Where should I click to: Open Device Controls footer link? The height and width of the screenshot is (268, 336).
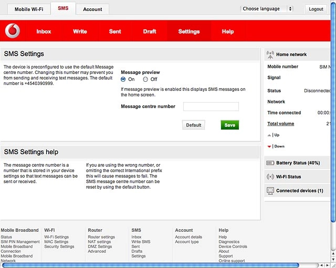pyautogui.click(x=233, y=246)
